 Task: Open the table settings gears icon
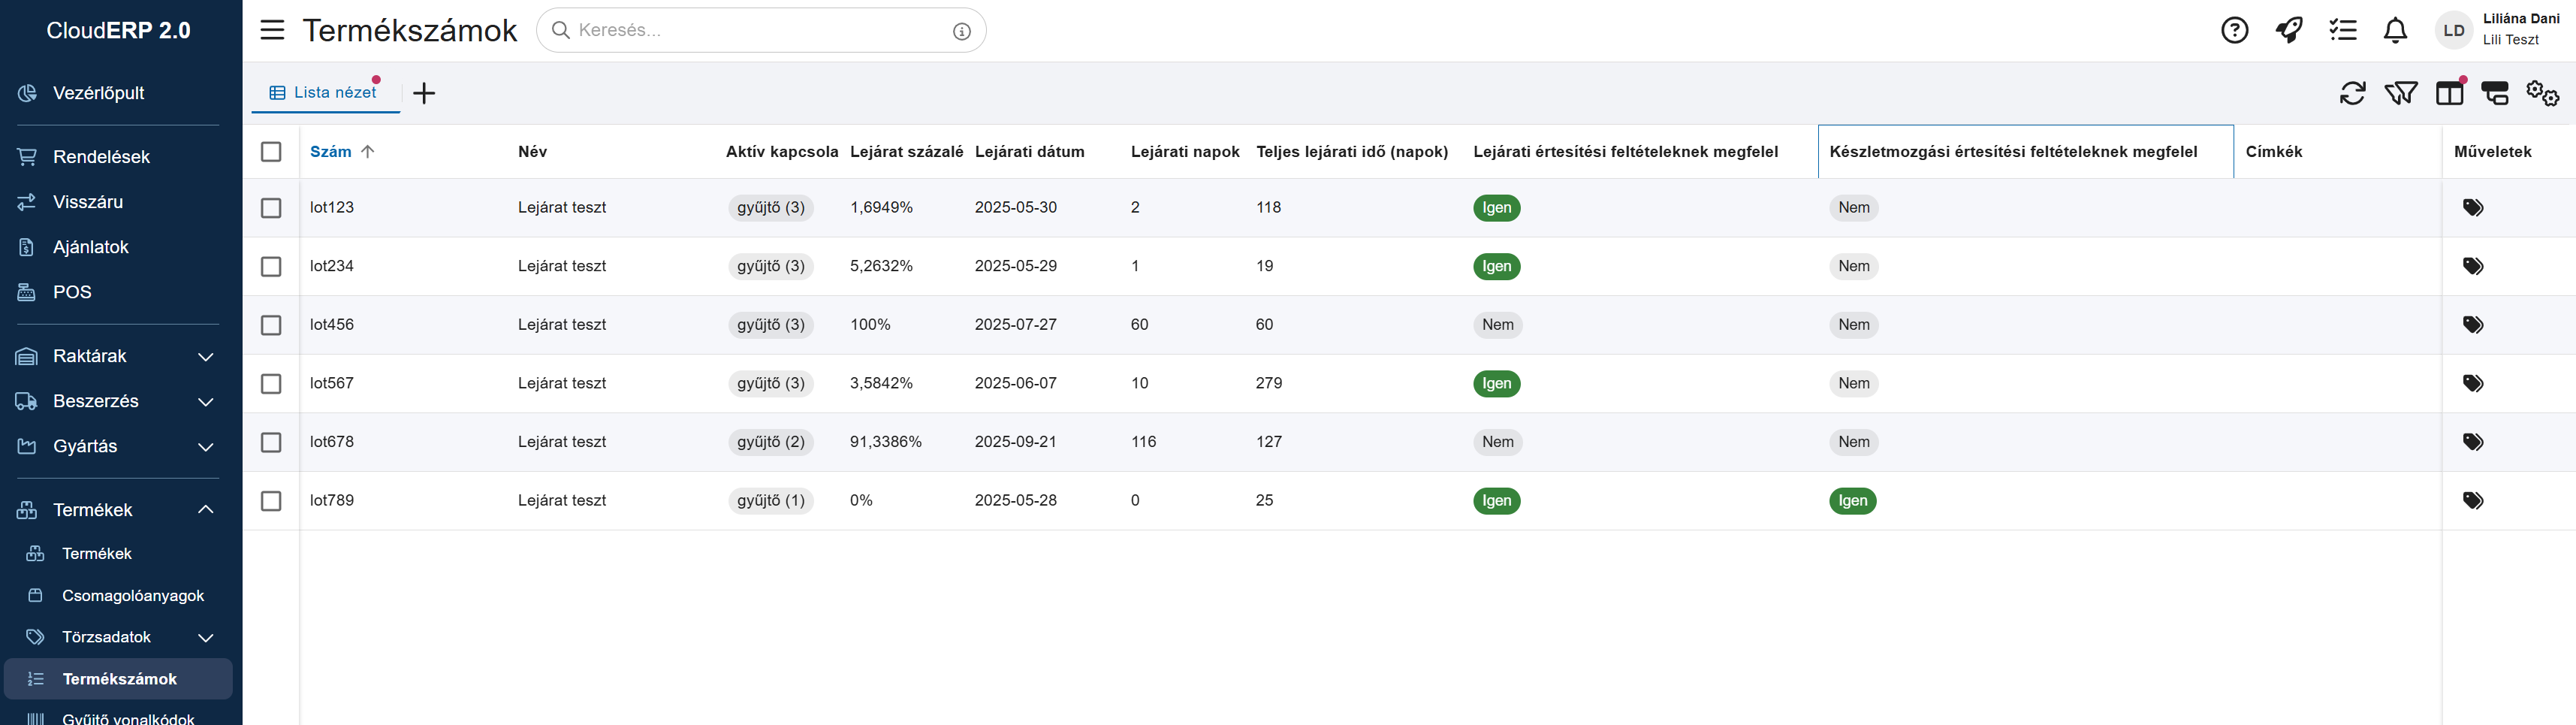[x=2542, y=93]
